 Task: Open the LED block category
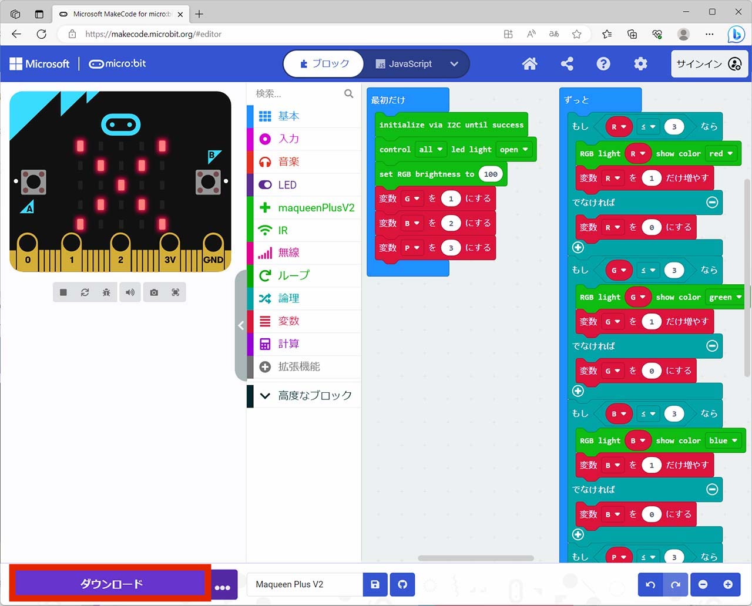pos(304,185)
